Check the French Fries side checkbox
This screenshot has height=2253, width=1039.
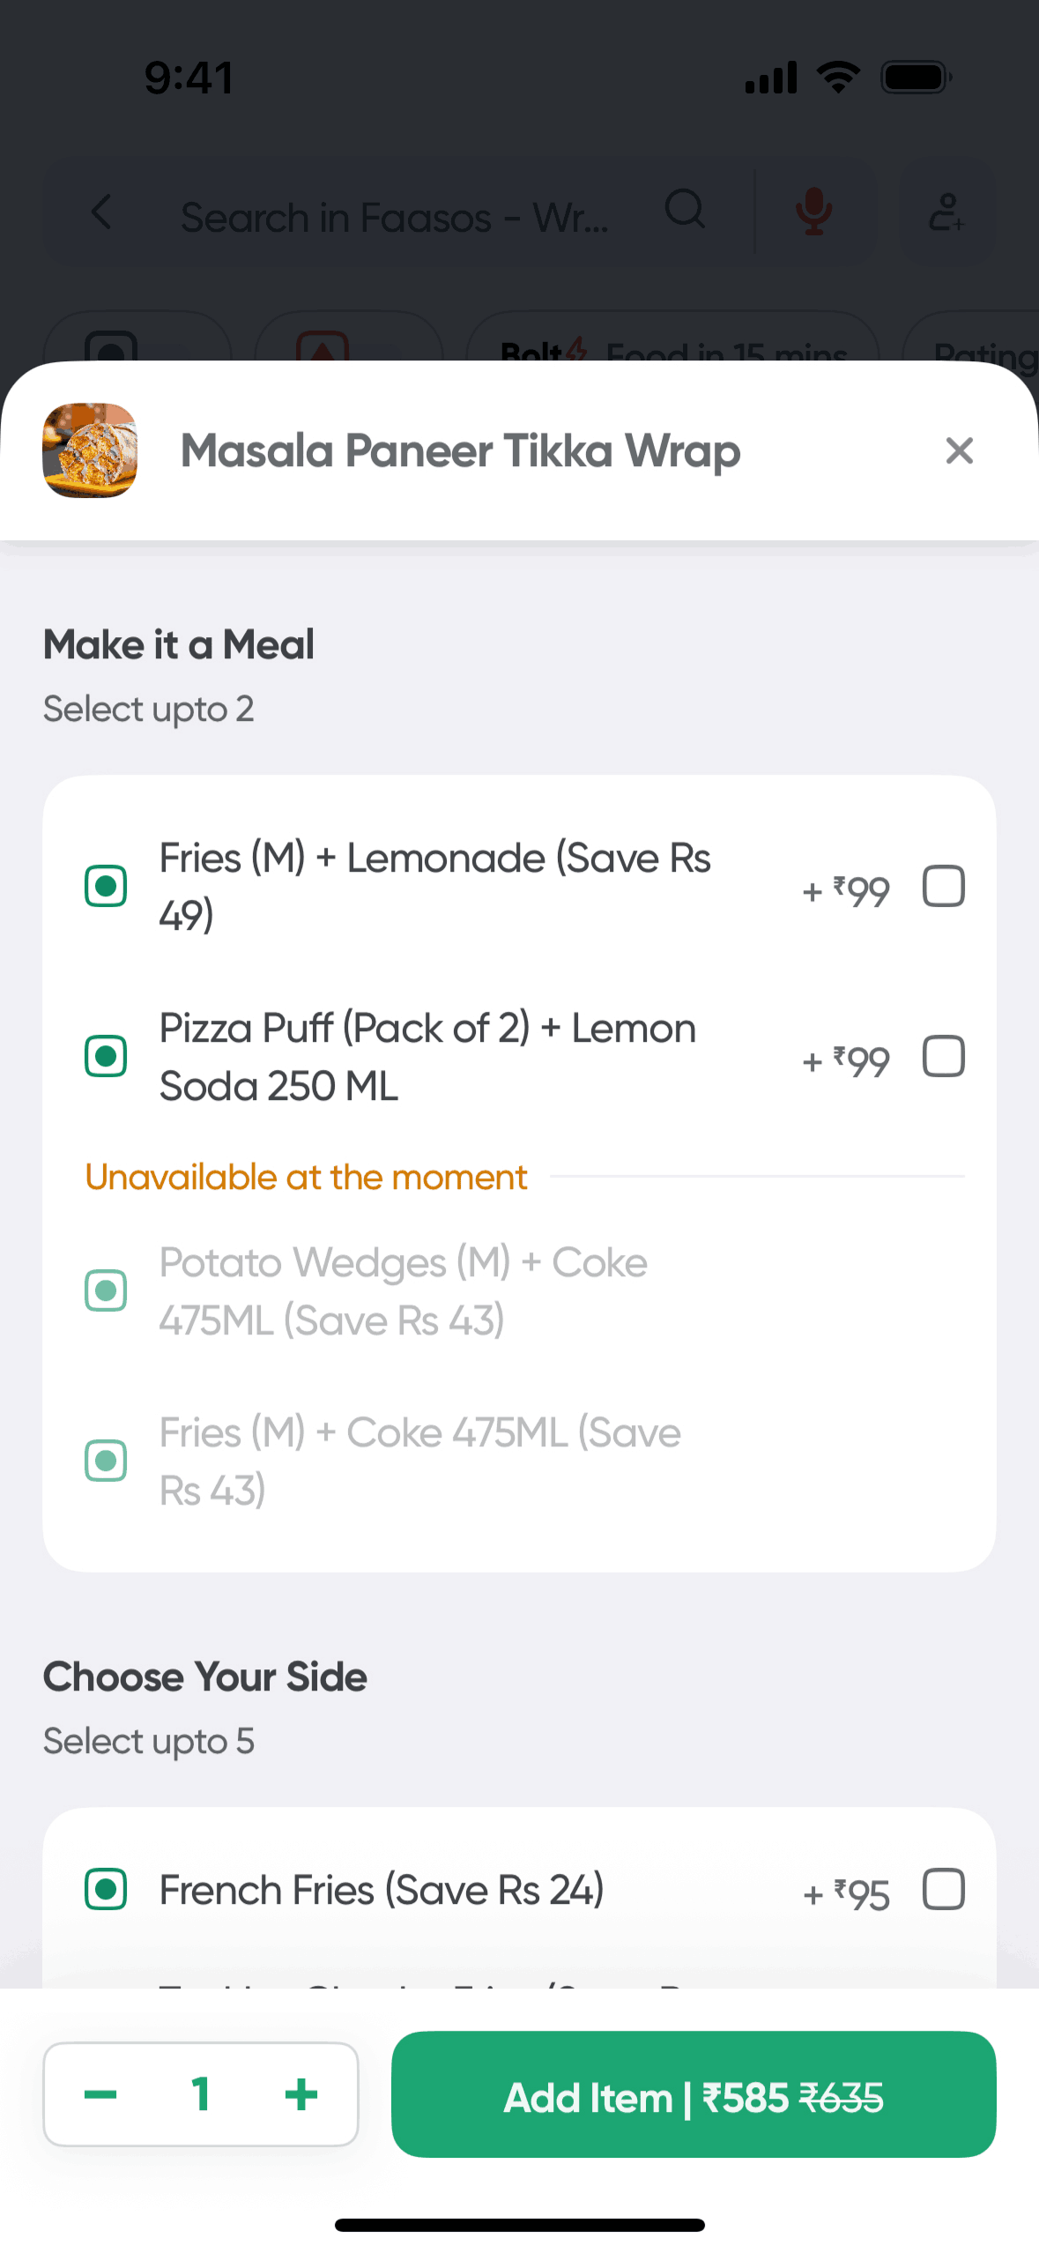click(943, 1889)
